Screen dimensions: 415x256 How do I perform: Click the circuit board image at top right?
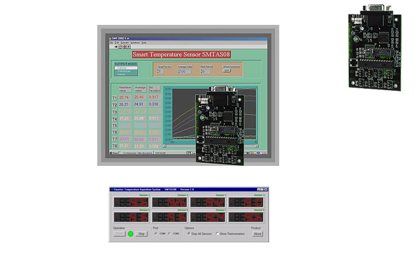pyautogui.click(x=371, y=44)
